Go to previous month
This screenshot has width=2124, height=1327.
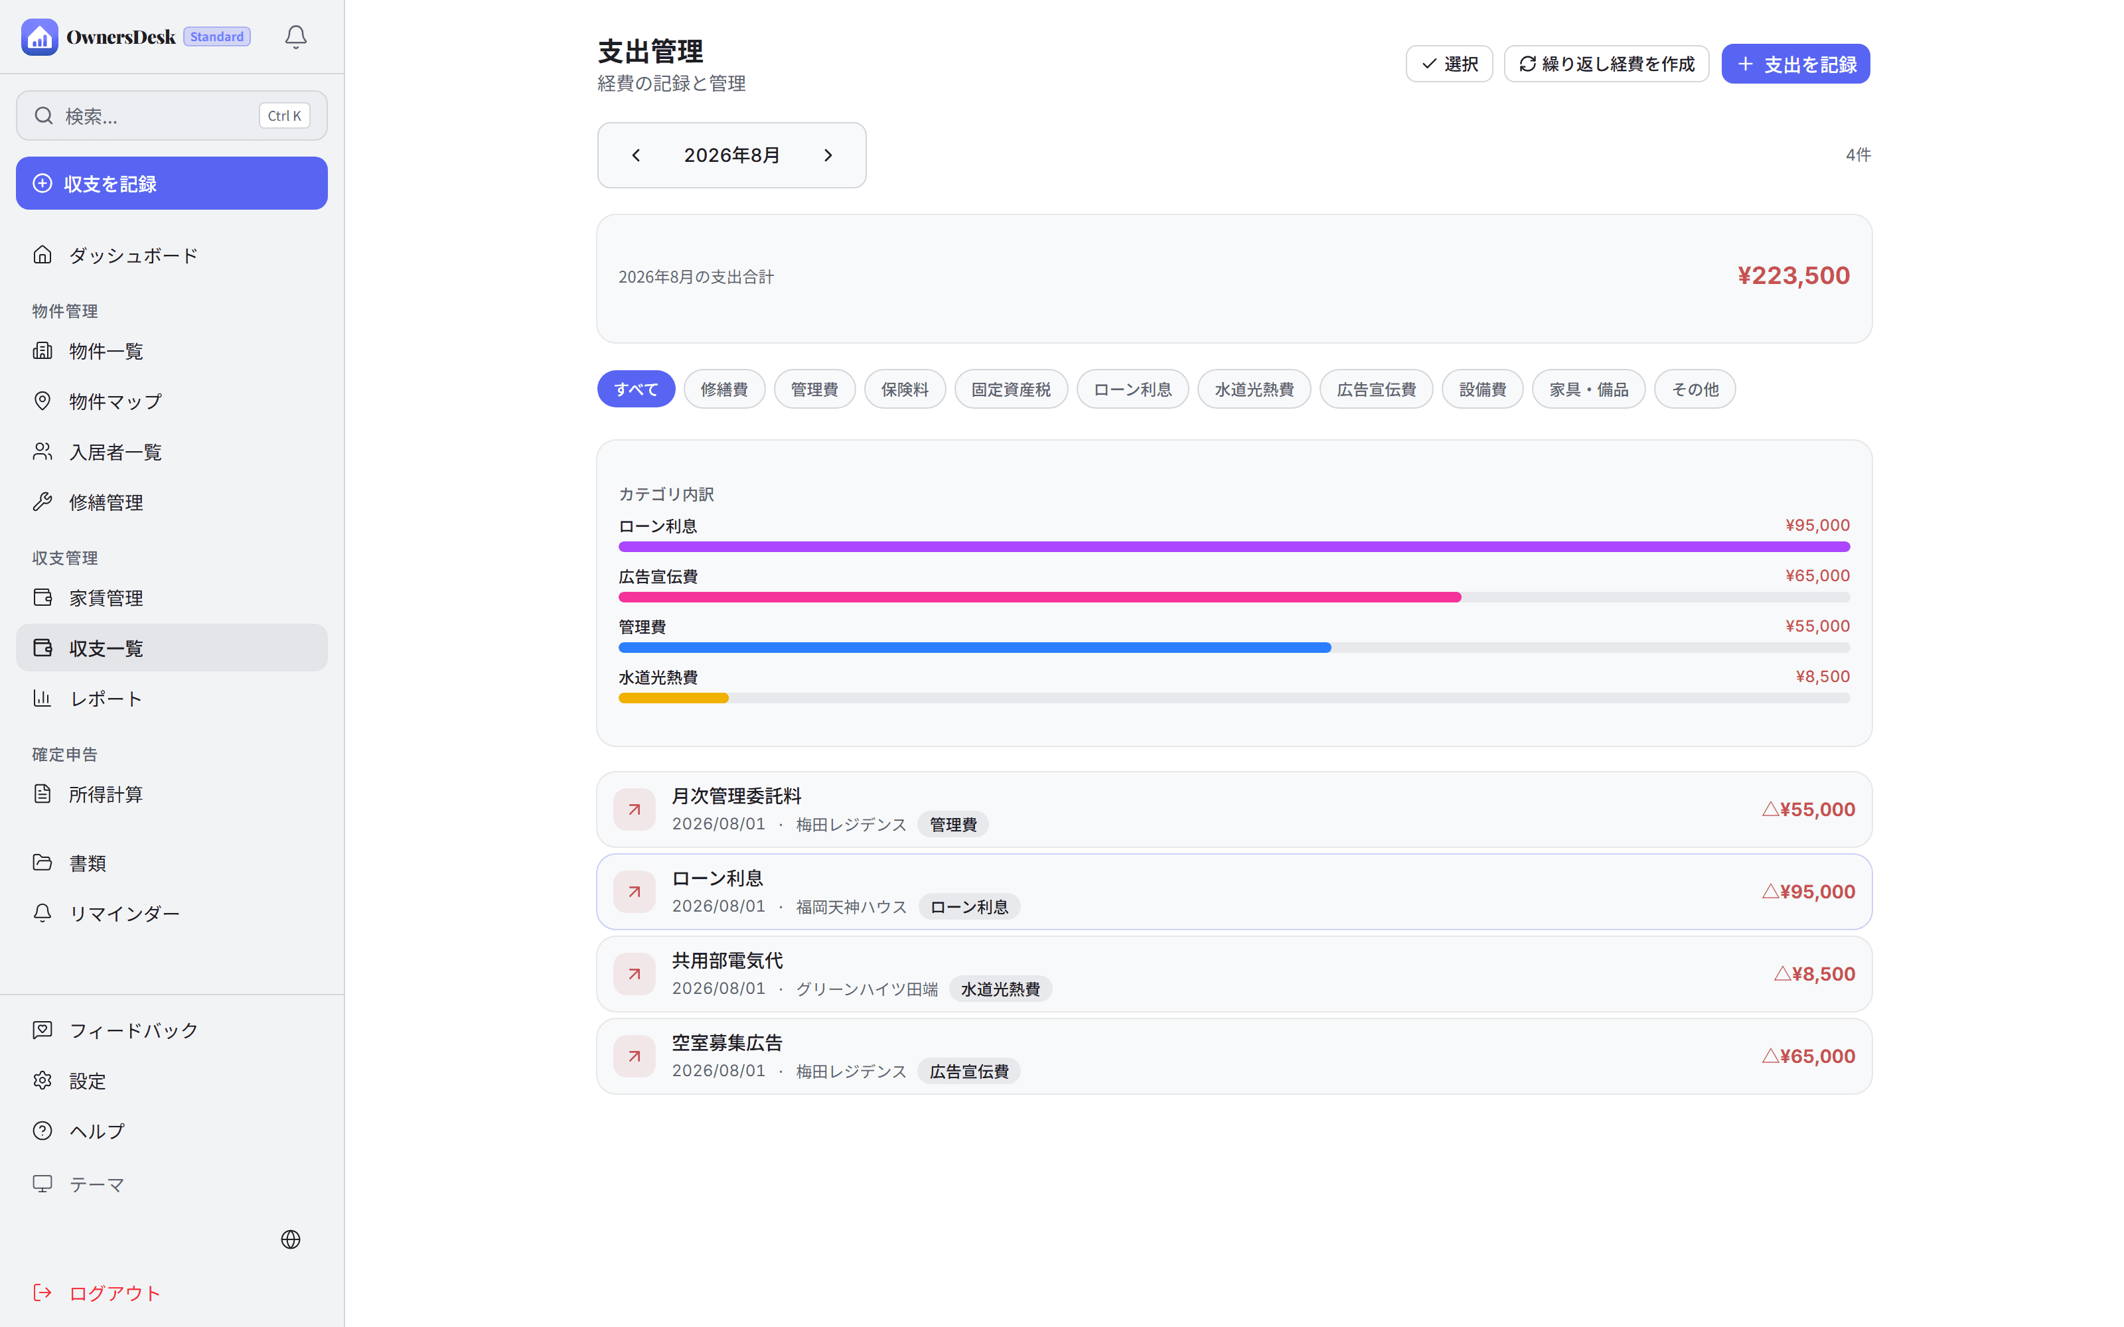point(637,155)
